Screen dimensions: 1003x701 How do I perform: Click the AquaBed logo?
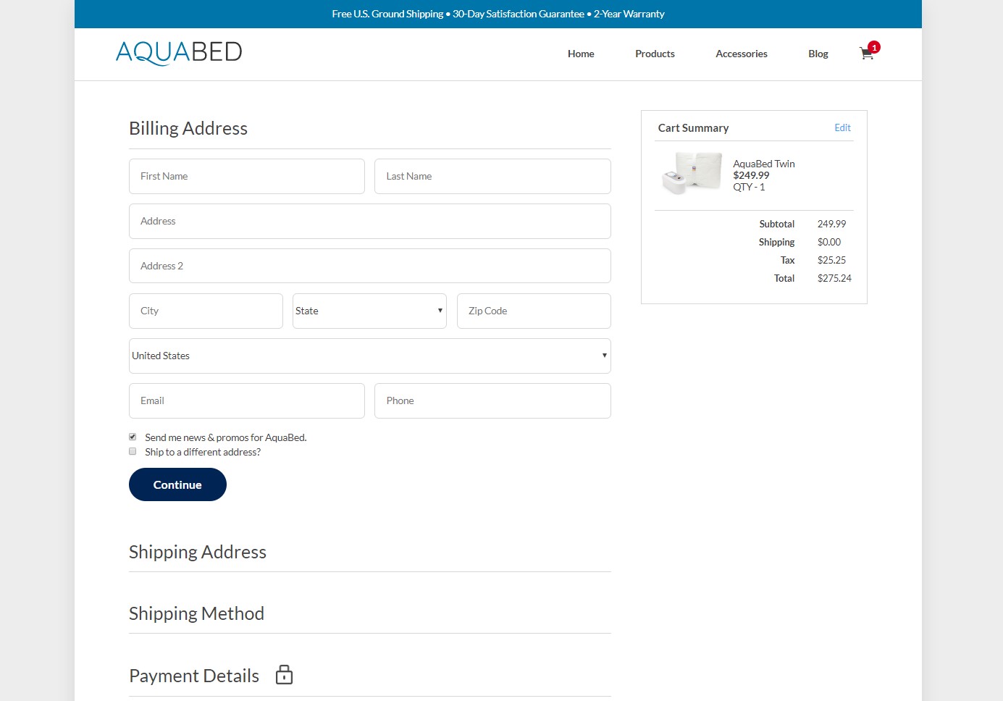click(x=179, y=53)
